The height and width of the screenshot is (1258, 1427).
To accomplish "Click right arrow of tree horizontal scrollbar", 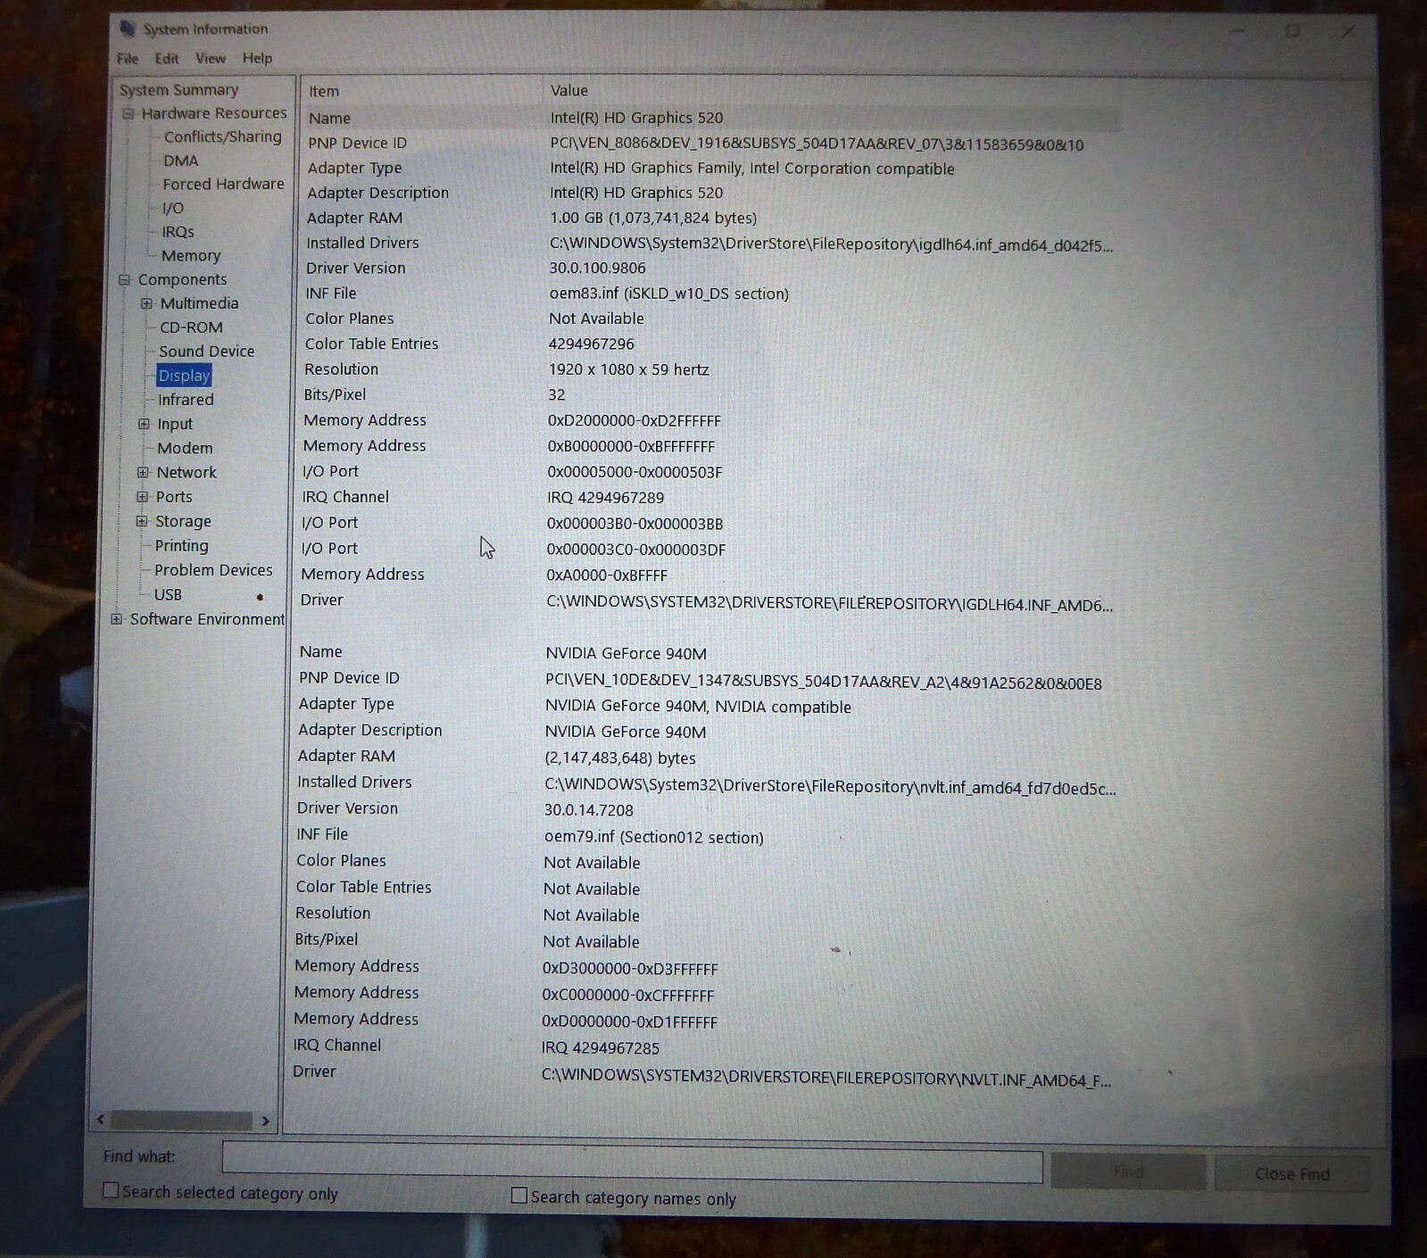I will coord(265,1121).
